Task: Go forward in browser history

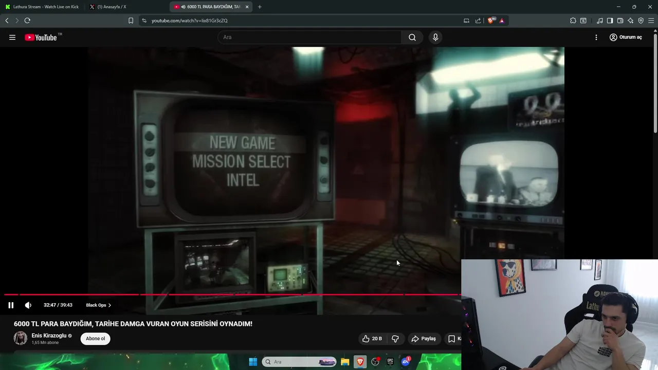Action: [17, 21]
